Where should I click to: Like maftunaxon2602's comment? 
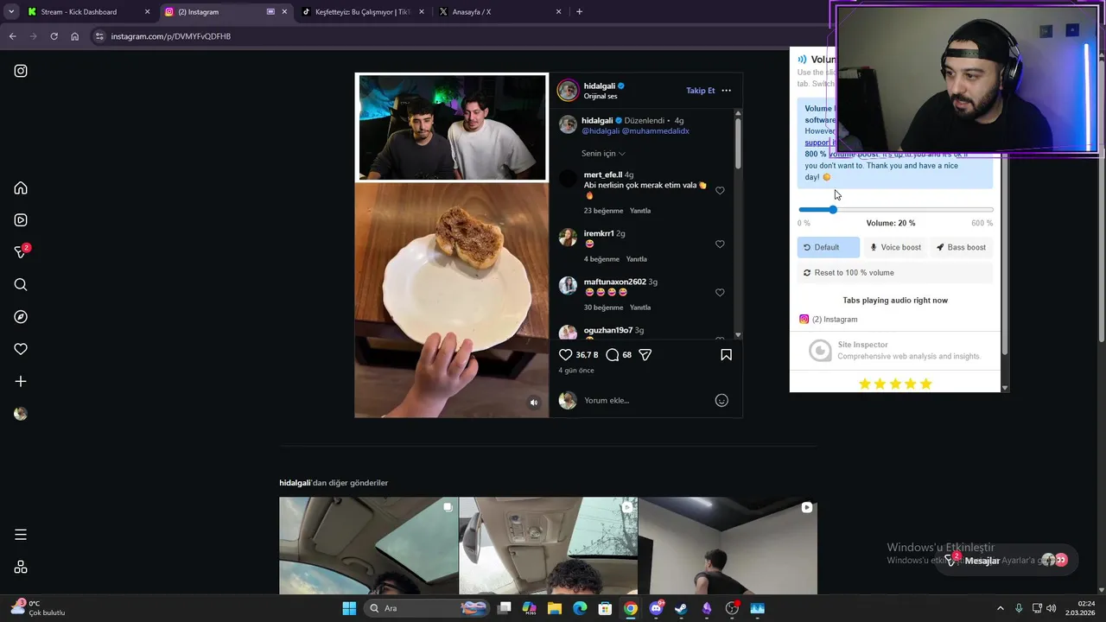point(720,292)
